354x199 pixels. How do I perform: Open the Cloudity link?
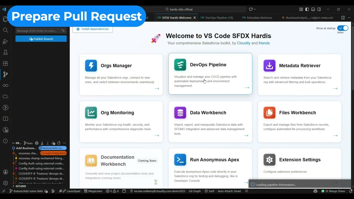point(244,43)
